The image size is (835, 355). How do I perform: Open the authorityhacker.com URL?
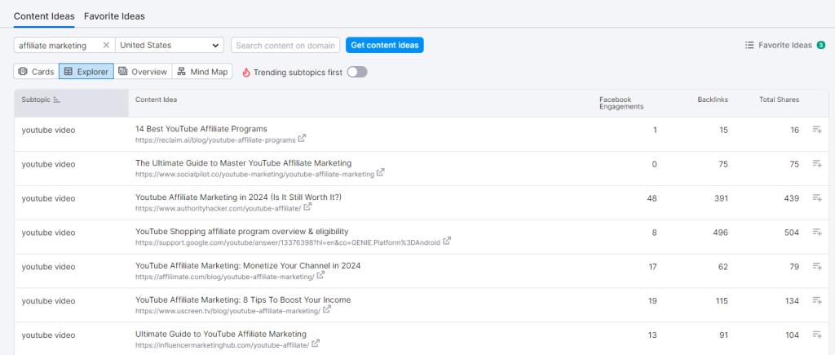pos(219,208)
